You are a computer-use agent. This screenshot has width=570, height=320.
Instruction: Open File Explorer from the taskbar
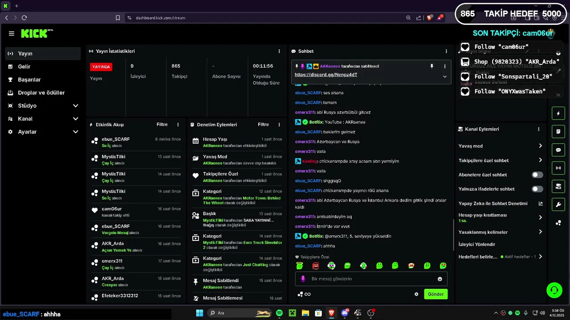click(x=305, y=313)
